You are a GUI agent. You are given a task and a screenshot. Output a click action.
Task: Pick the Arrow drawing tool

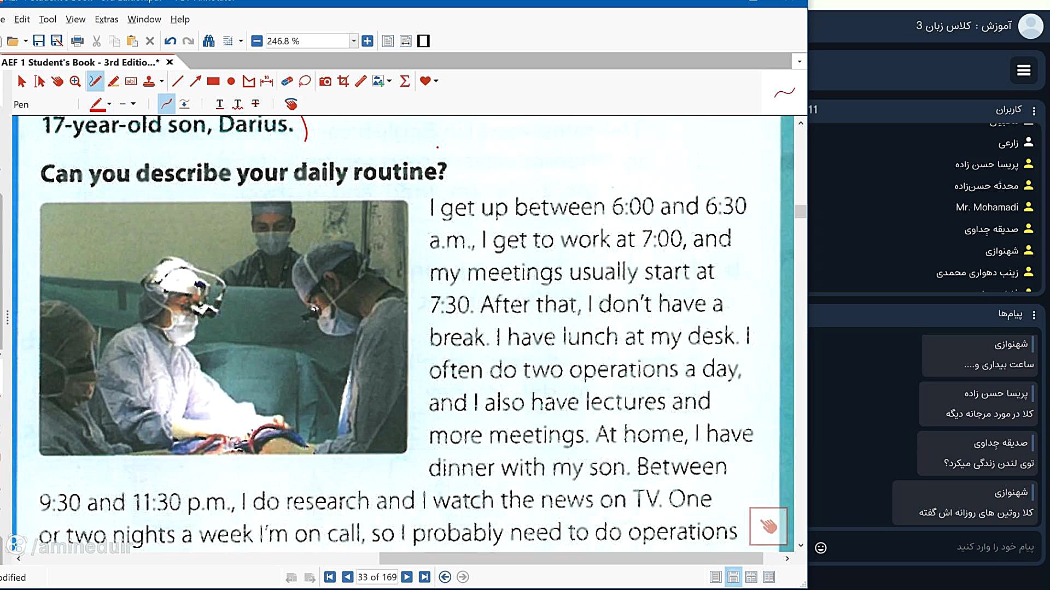195,81
